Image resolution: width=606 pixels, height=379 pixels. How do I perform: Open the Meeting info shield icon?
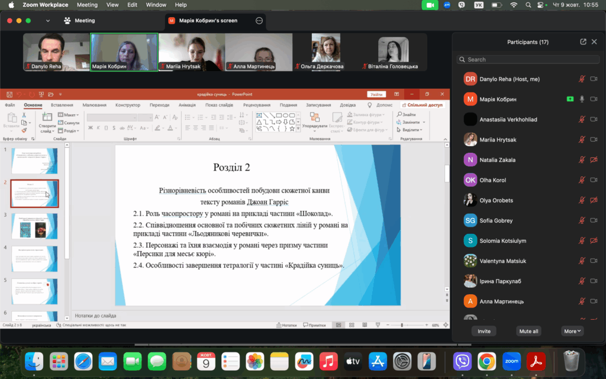68,20
